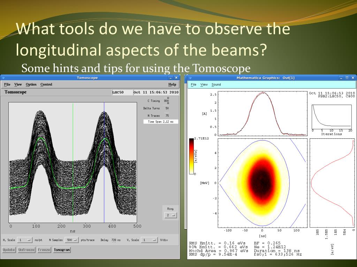The image size is (357, 267).
Task: Click the slide subtitle about Tomoscope tips
Action: (136, 68)
